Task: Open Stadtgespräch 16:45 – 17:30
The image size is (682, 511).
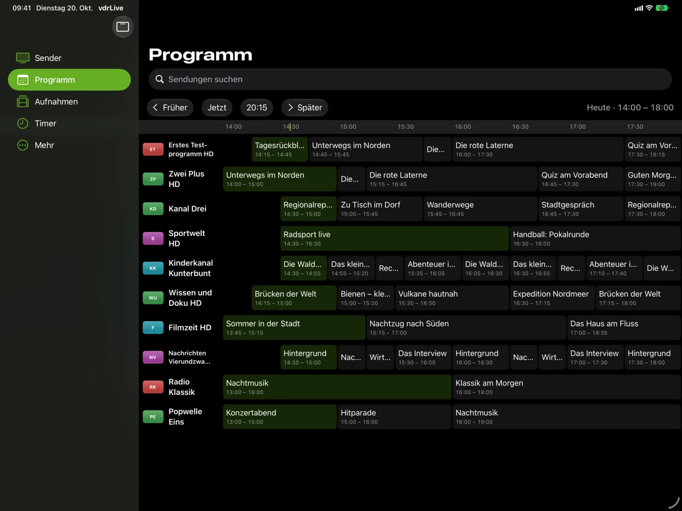Action: click(x=581, y=209)
